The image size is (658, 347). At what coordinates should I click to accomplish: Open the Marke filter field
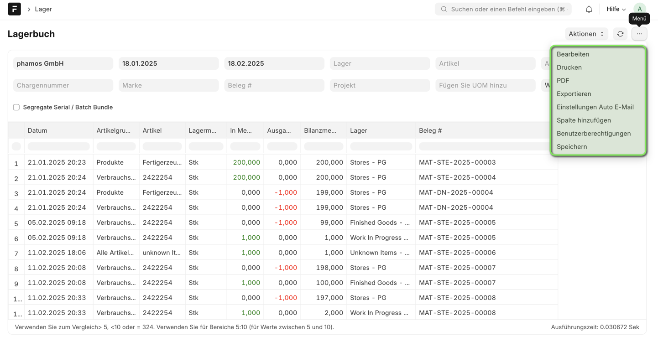tap(168, 85)
